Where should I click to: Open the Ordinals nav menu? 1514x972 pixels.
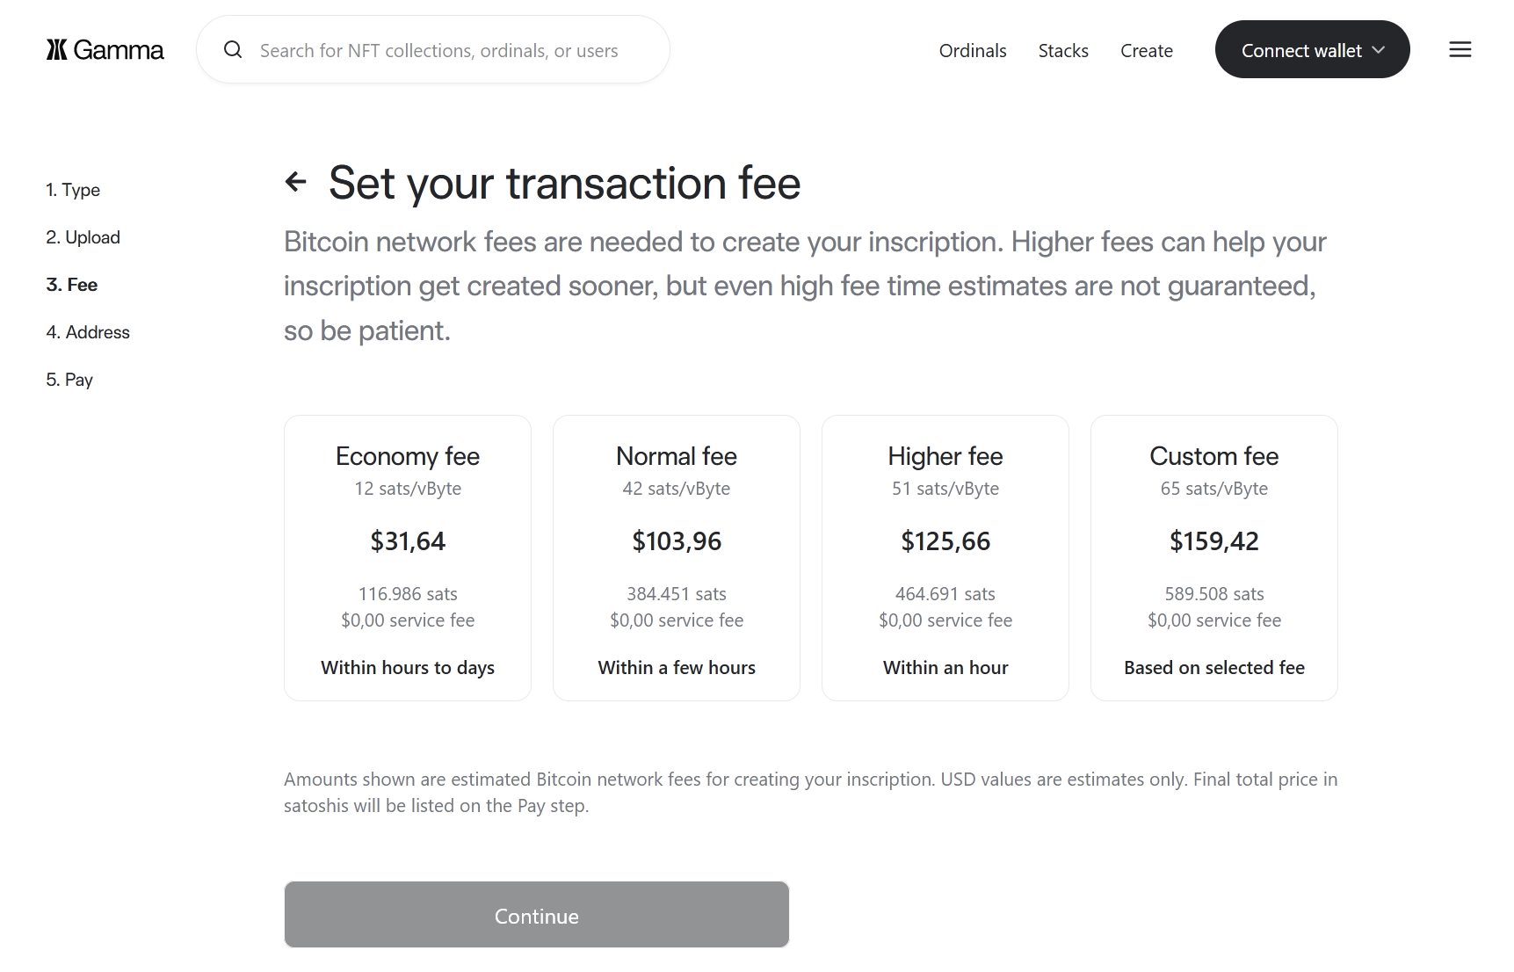tap(973, 51)
